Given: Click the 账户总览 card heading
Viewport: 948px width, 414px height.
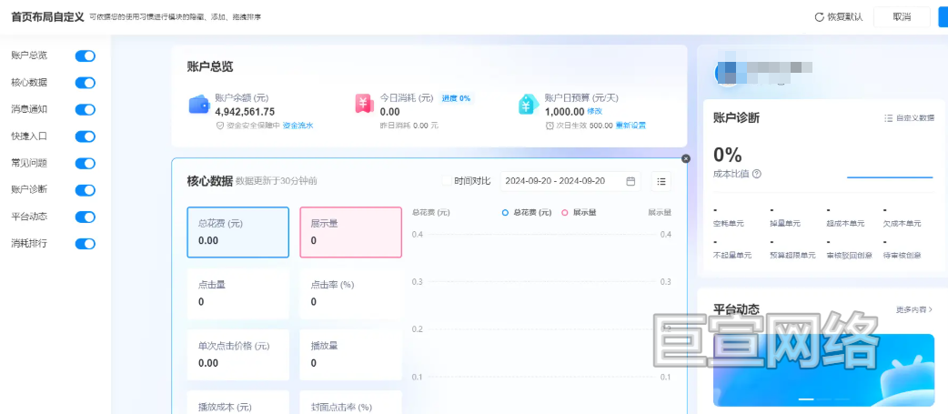Looking at the screenshot, I should coord(210,67).
